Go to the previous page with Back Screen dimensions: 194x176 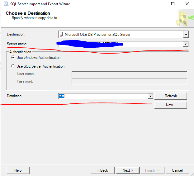coord(102,170)
